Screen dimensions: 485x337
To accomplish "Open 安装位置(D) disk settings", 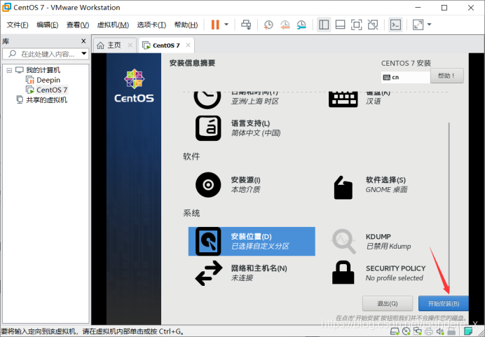I will tap(252, 242).
